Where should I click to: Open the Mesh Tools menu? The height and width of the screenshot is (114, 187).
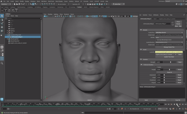[51, 1]
